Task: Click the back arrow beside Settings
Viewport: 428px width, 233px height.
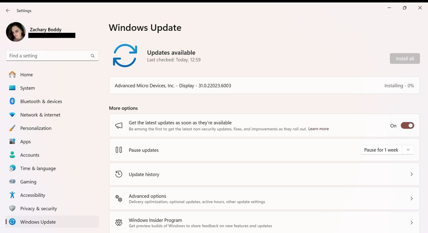Action: point(8,11)
